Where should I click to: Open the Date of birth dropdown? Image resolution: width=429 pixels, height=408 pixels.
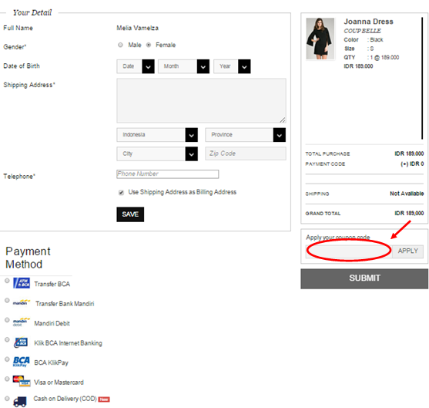click(136, 66)
